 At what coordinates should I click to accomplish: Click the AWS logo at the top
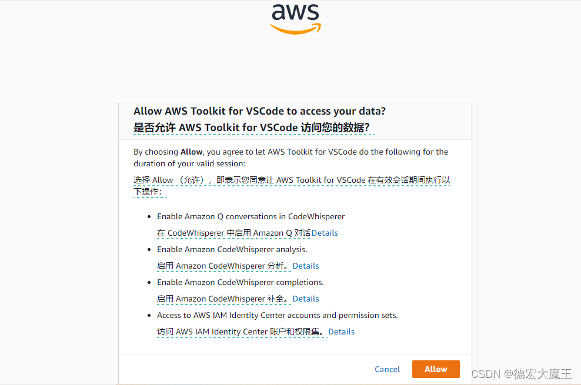295,13
